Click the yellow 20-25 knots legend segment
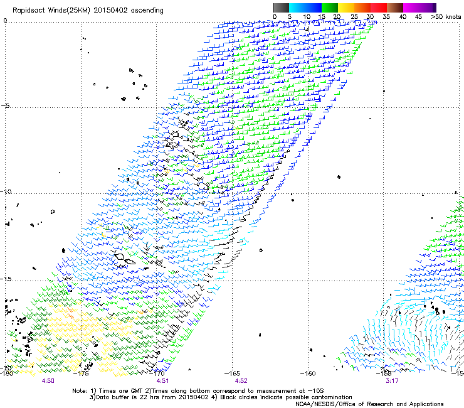This screenshot has height=408, width=464. click(x=346, y=8)
